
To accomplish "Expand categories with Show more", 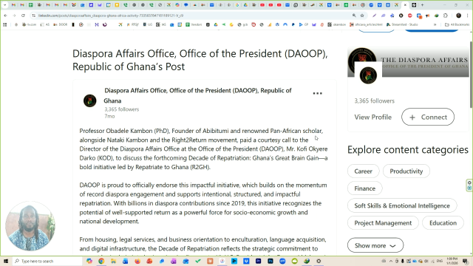I will 375,245.
